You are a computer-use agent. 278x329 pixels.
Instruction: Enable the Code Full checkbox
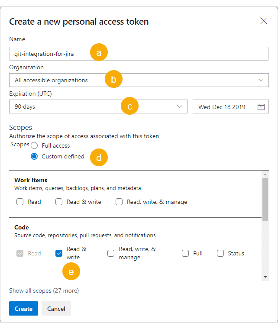pyautogui.click(x=185, y=253)
